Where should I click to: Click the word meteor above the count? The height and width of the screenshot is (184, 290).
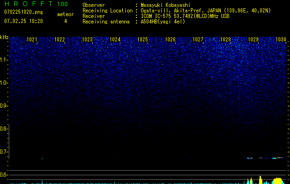point(65,14)
